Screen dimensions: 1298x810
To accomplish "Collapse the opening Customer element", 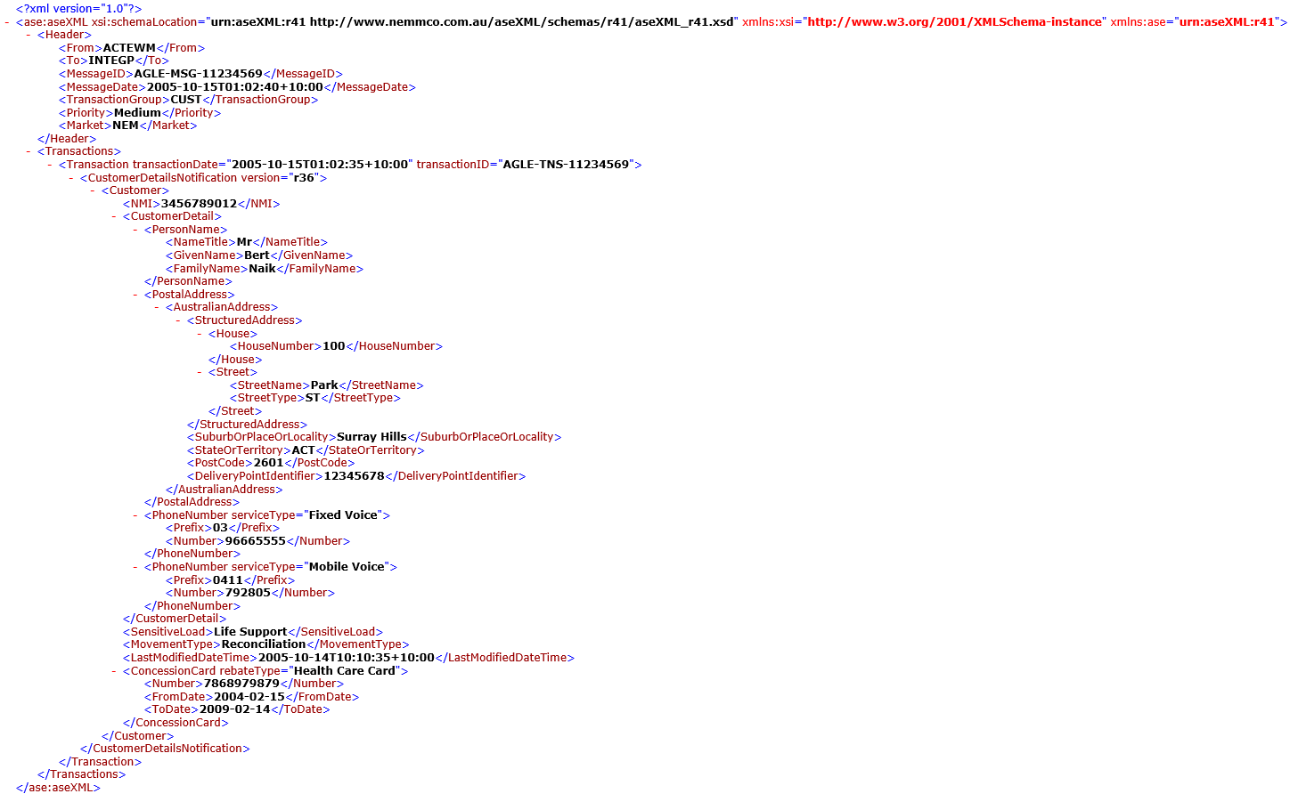I will 93,190.
